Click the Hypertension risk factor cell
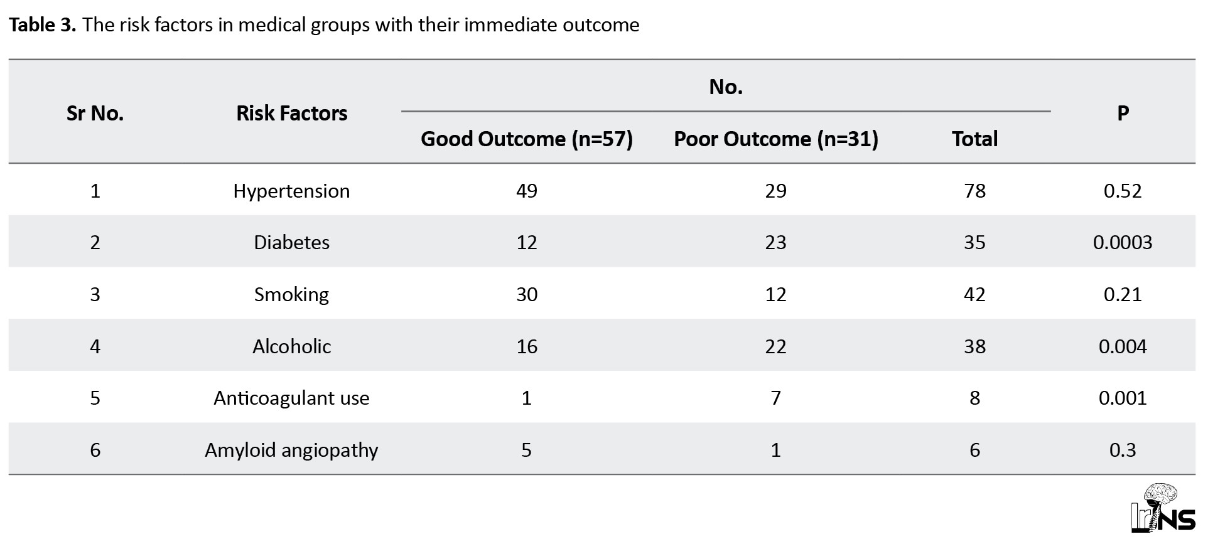The image size is (1230, 544). pyautogui.click(x=291, y=191)
